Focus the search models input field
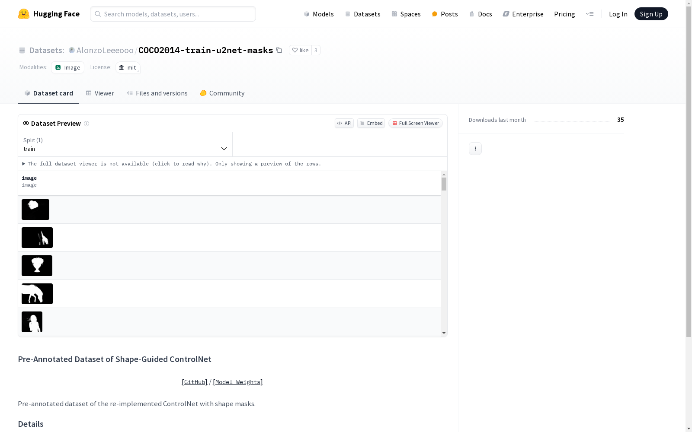 pyautogui.click(x=173, y=14)
